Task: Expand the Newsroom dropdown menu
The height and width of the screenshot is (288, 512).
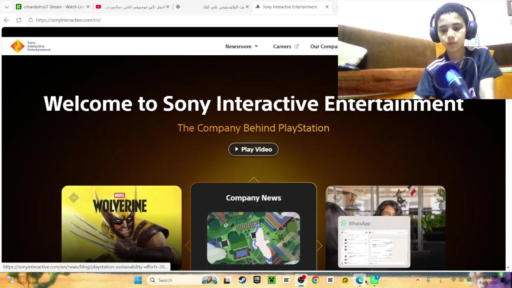Action: [x=242, y=46]
